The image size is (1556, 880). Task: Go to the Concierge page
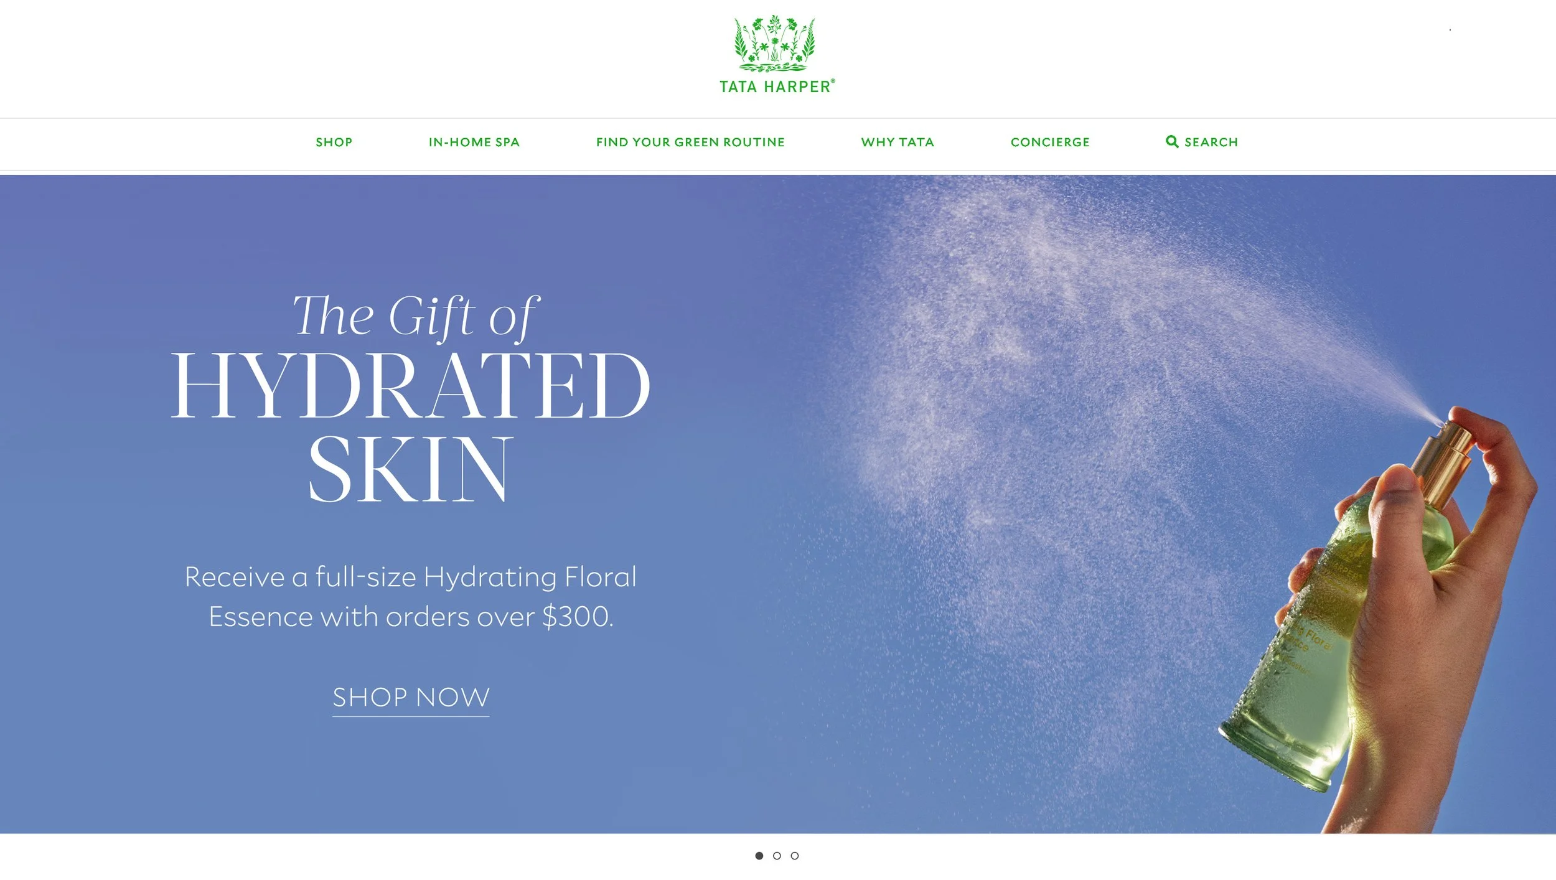click(1050, 142)
